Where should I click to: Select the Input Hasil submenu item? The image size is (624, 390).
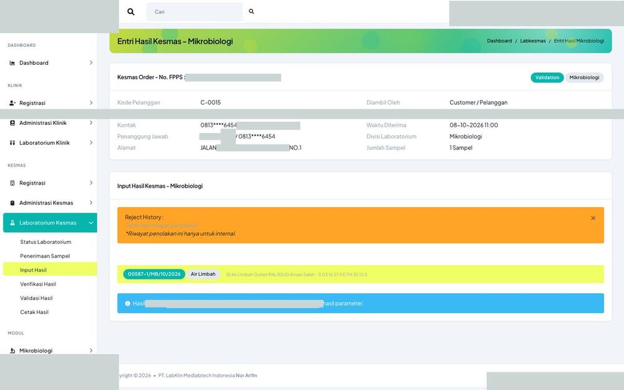[x=50, y=270]
